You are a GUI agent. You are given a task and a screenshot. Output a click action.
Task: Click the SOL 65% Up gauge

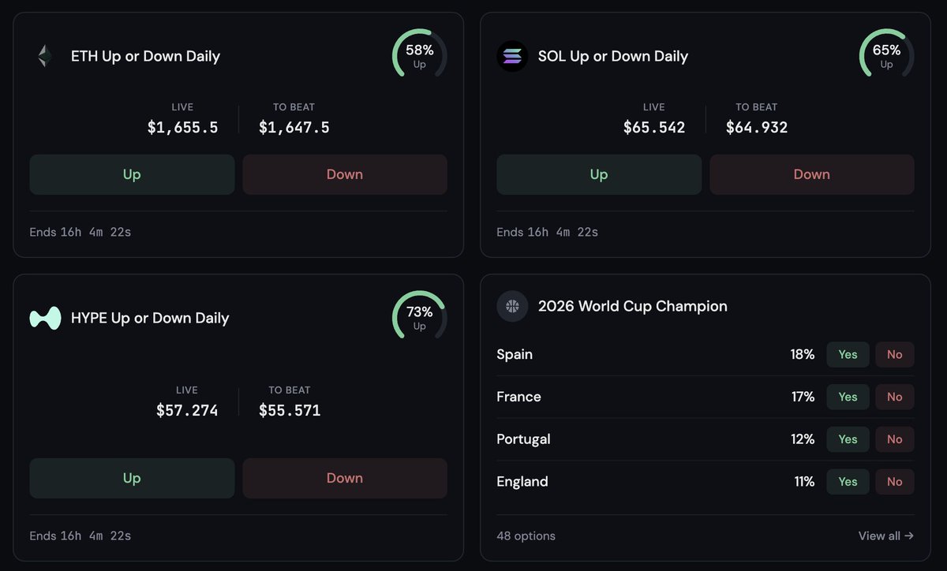(x=887, y=55)
